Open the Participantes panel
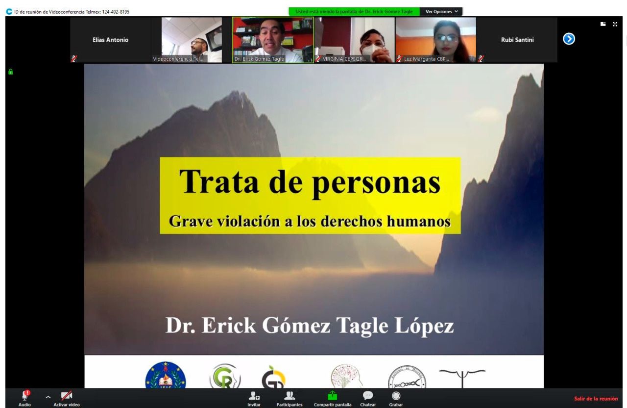This screenshot has width=627, height=408. [289, 396]
